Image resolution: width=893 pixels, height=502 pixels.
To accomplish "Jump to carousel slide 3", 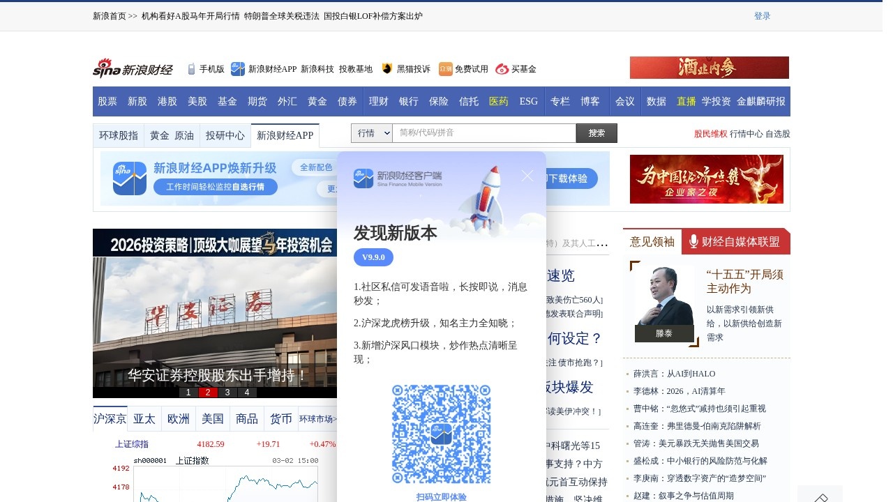I will [x=227, y=392].
